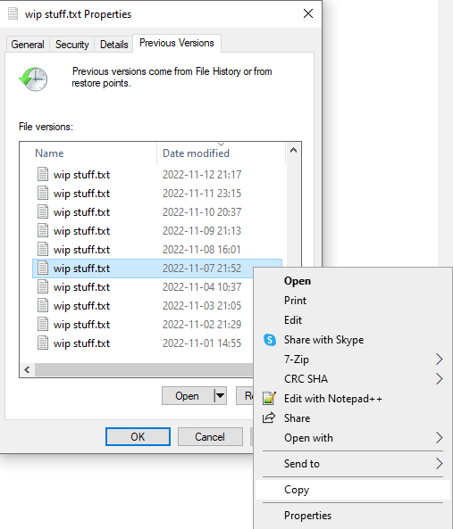Expand the CRC SHA submenu
Image resolution: width=453 pixels, height=529 pixels.
coord(353,378)
